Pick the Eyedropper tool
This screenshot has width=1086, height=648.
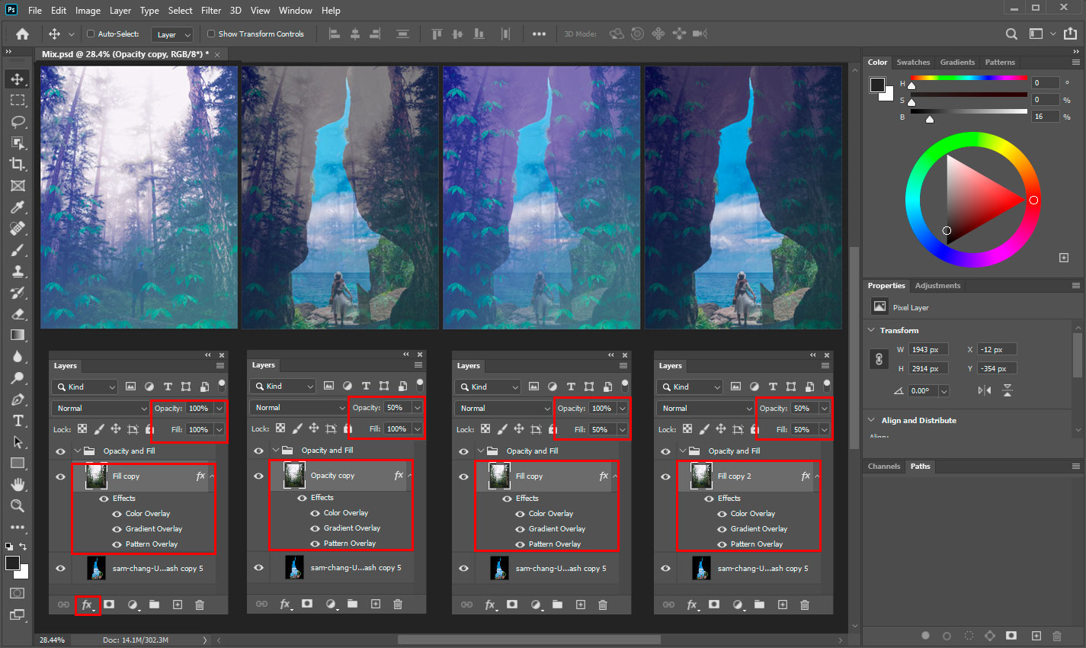(x=18, y=207)
